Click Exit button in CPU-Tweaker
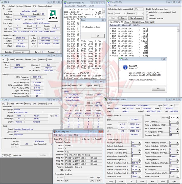182x184 pixels. (174, 181)
